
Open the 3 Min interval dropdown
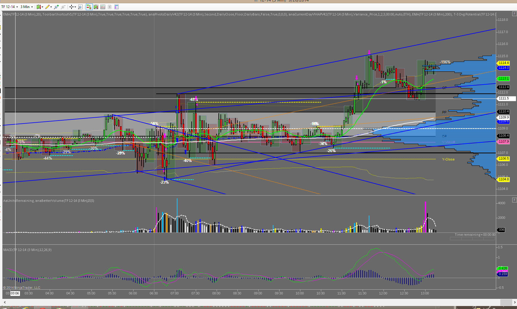[27, 7]
